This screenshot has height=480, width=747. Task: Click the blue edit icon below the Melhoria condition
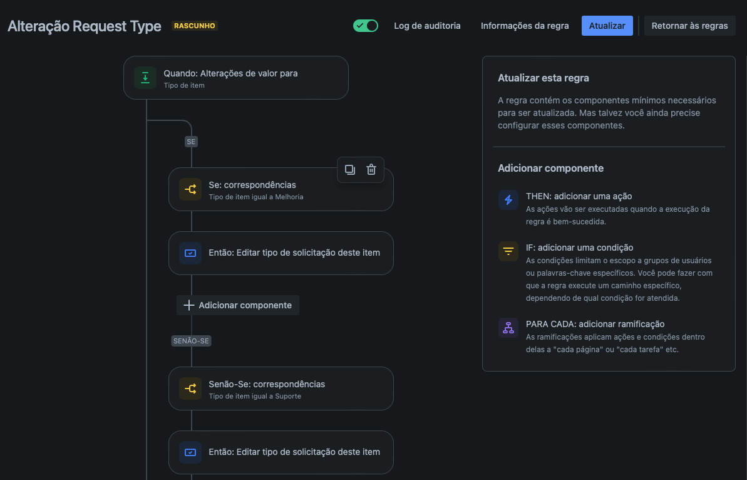pyautogui.click(x=190, y=253)
